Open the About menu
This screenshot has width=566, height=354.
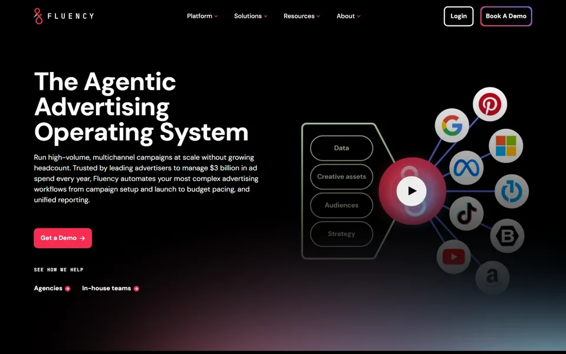(348, 16)
